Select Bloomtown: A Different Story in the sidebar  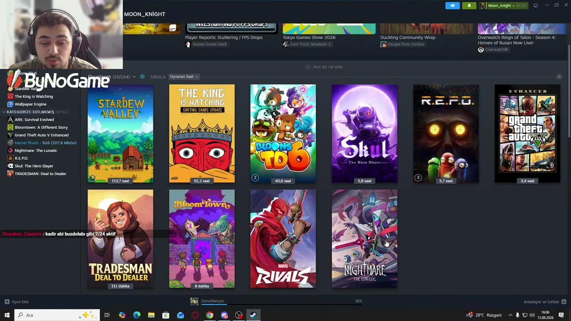(x=40, y=128)
